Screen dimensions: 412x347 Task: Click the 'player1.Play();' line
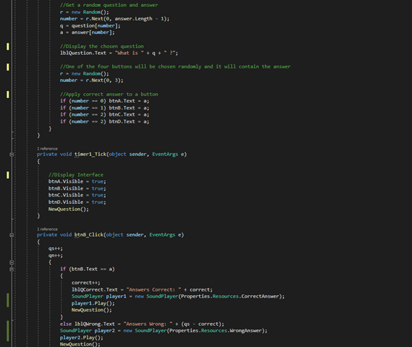93,303
